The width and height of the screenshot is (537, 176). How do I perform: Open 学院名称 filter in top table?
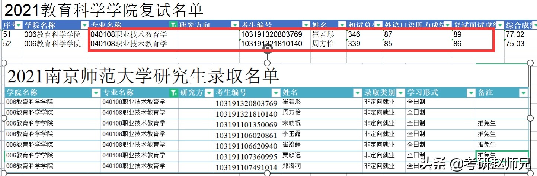click(85, 25)
